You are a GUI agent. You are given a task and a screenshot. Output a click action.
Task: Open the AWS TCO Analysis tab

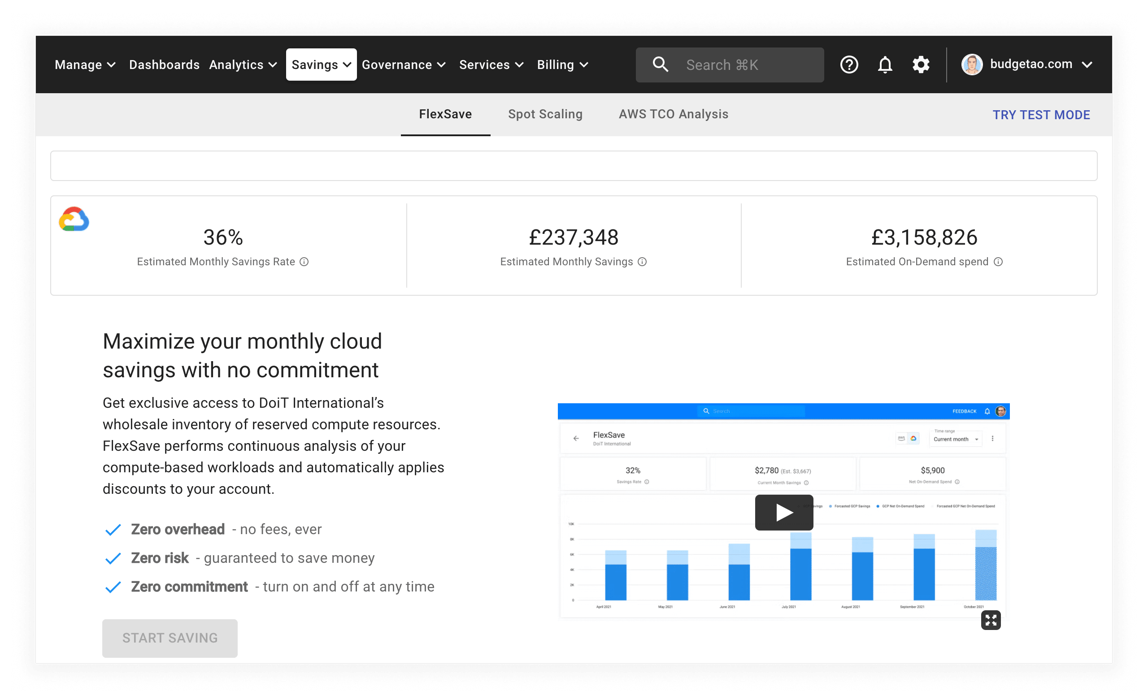(x=673, y=114)
